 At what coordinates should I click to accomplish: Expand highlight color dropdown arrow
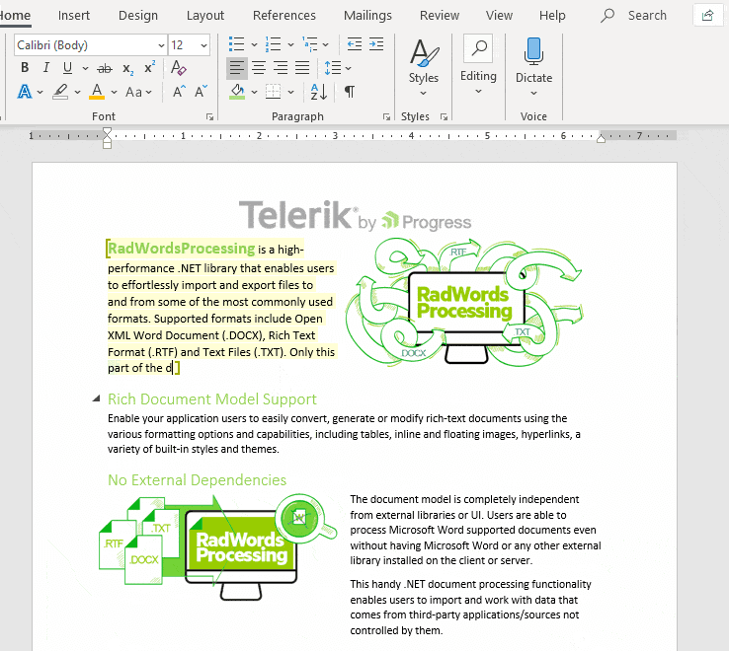77,92
